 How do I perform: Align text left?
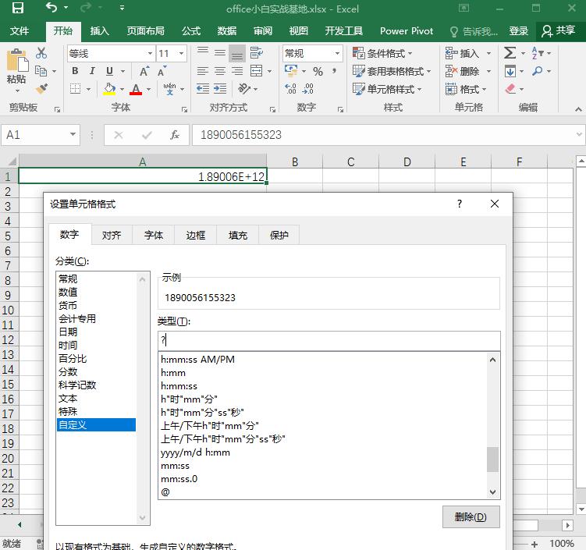click(x=203, y=71)
